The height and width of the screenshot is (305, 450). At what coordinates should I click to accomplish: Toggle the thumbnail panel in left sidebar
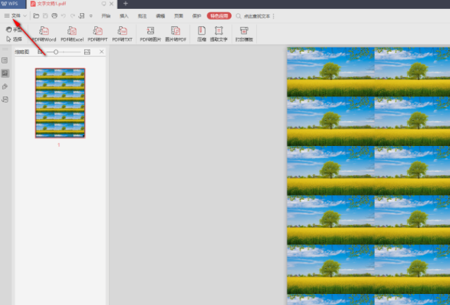tap(5, 73)
